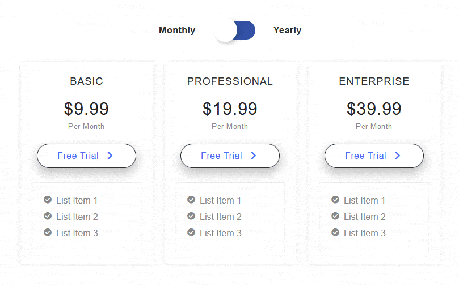The height and width of the screenshot is (285, 459).
Task: Click the white knob of the billing toggle
Action: pos(225,31)
